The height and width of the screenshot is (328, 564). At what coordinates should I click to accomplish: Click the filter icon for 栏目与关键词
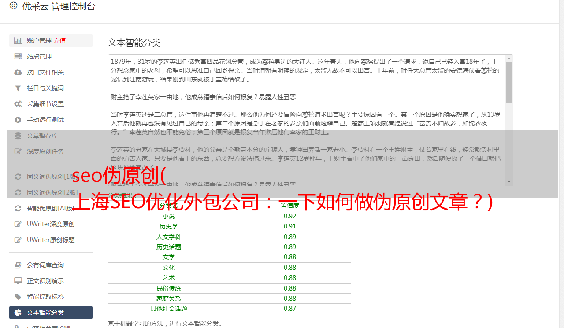(18, 88)
